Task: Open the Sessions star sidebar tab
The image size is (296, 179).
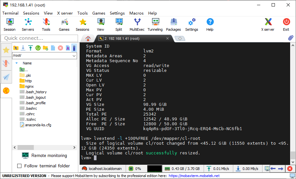Action: coord(6,50)
